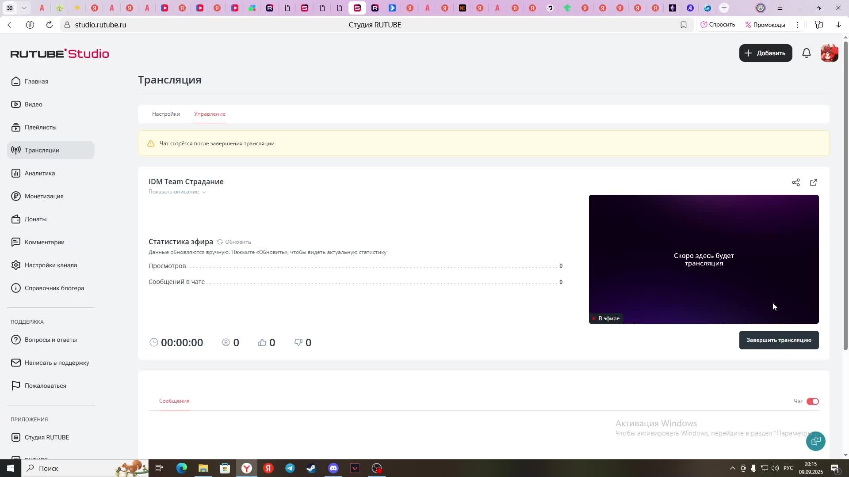
Task: Bookmark the page with star icon
Action: coord(684,25)
